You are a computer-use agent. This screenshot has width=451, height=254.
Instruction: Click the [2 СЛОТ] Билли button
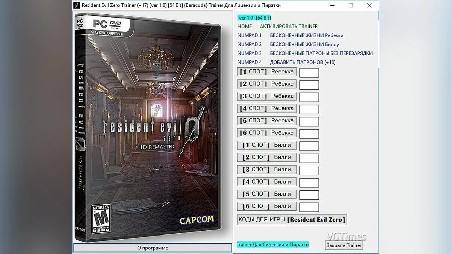(x=267, y=157)
